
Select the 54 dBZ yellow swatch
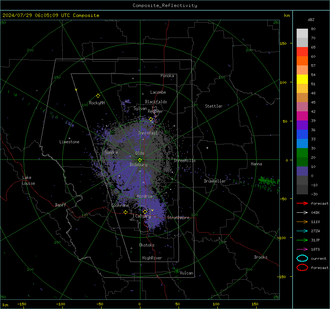pyautogui.click(x=302, y=79)
